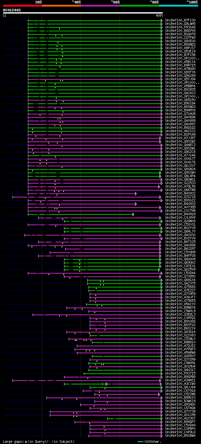Open hit UniRef100_Q3EDL3
The image size is (201, 444).
tap(180, 314)
